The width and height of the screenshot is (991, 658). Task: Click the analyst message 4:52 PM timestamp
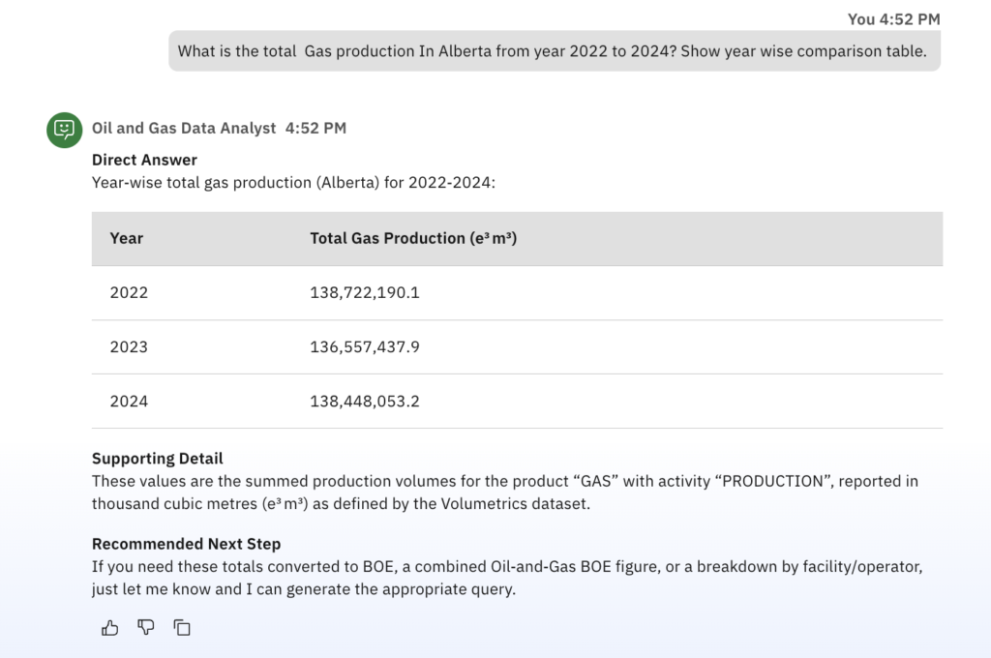(x=315, y=128)
